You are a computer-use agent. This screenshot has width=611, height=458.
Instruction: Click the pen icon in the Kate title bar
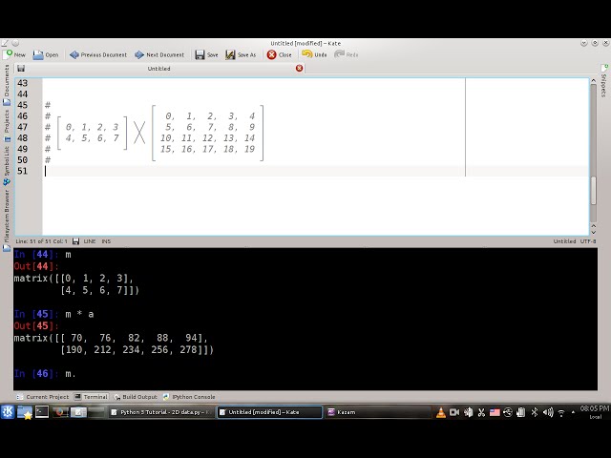pyautogui.click(x=5, y=43)
